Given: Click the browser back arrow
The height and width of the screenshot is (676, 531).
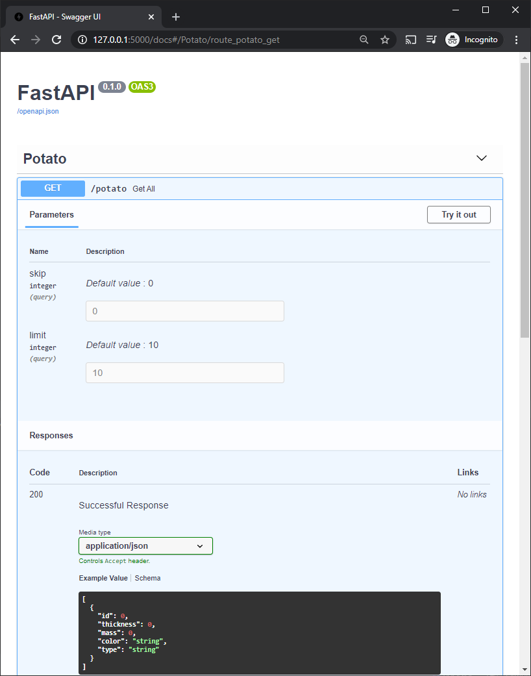Looking at the screenshot, I should click(15, 40).
